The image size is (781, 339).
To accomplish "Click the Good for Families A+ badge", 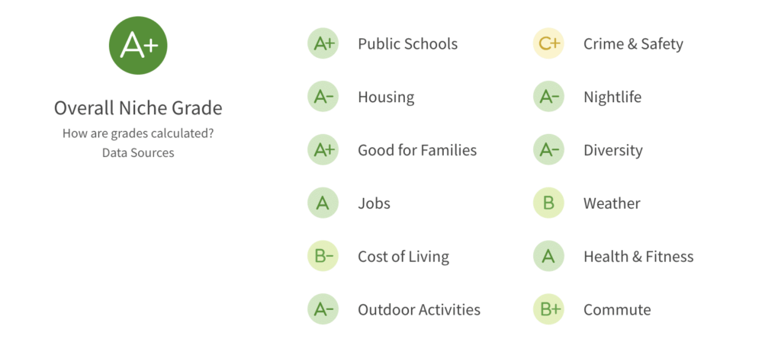I will pyautogui.click(x=323, y=150).
